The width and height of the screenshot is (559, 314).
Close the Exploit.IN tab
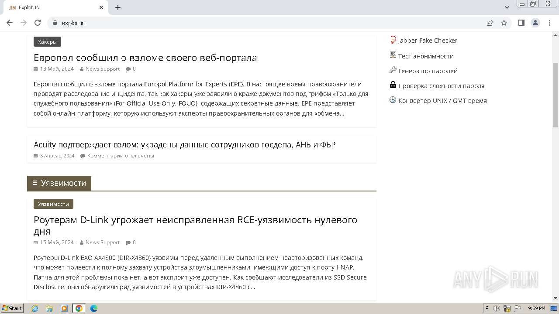pyautogui.click(x=101, y=7)
